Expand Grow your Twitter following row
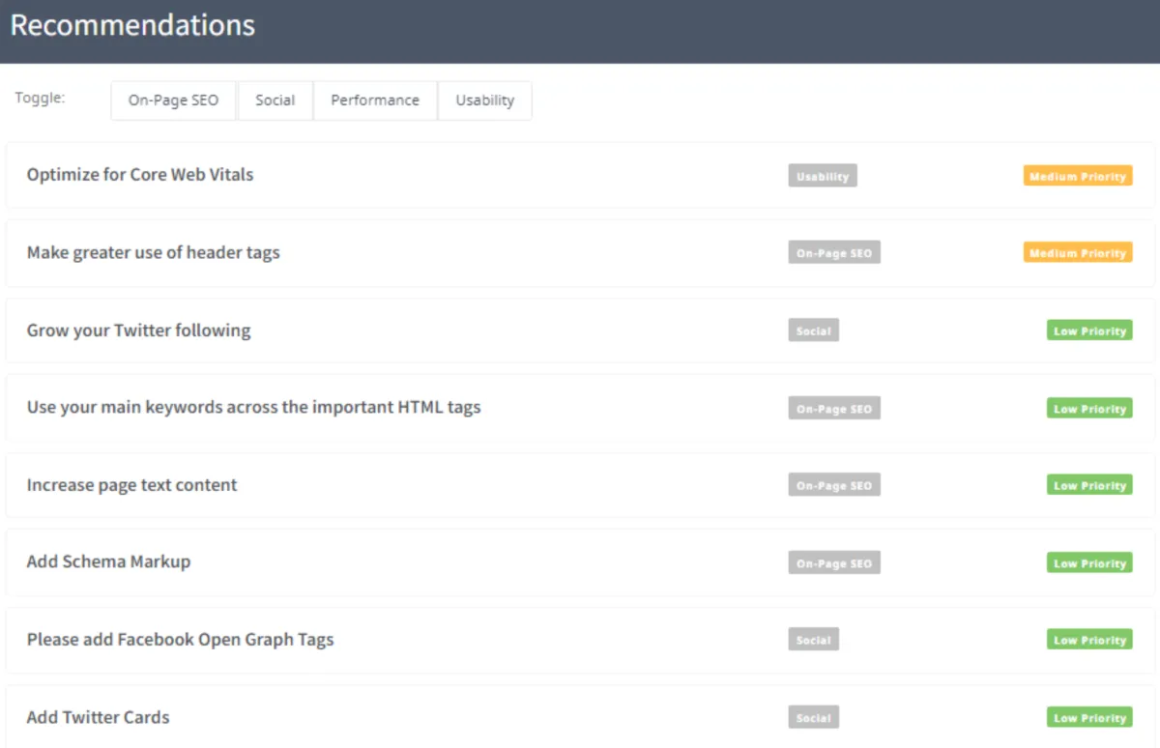 click(x=138, y=331)
